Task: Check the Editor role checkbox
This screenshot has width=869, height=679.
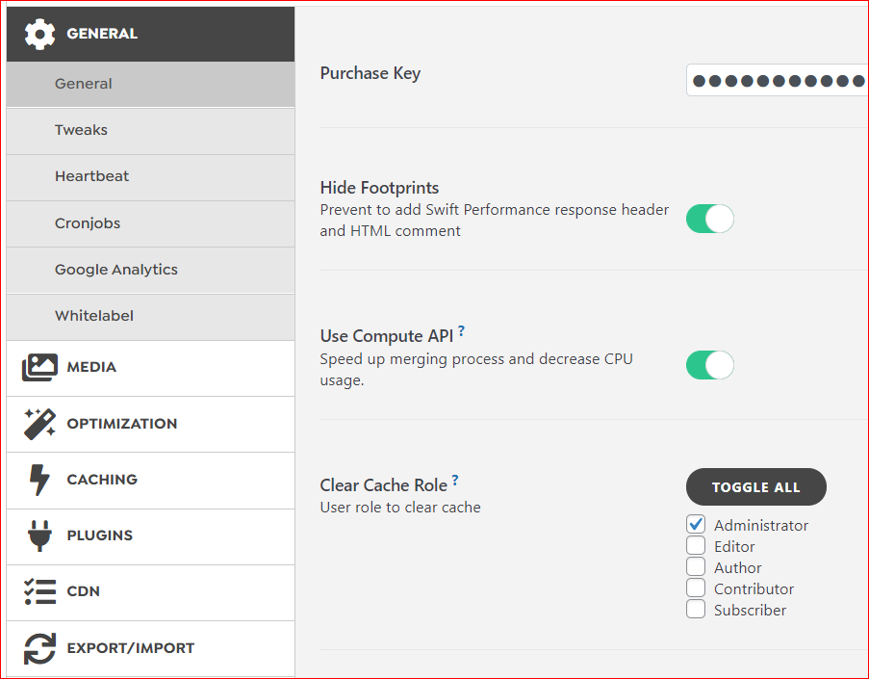Action: [696, 545]
